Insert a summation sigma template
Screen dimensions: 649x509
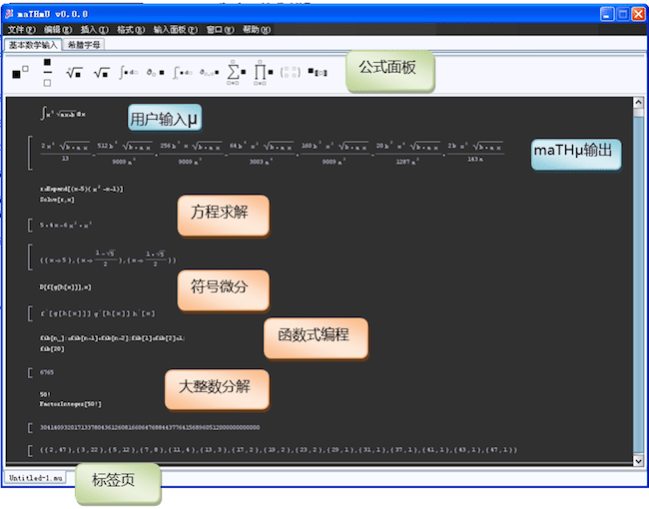point(236,73)
